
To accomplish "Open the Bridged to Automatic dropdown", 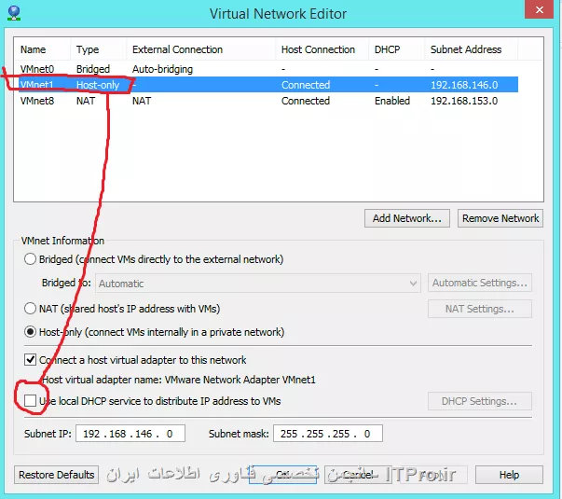I will tap(258, 284).
